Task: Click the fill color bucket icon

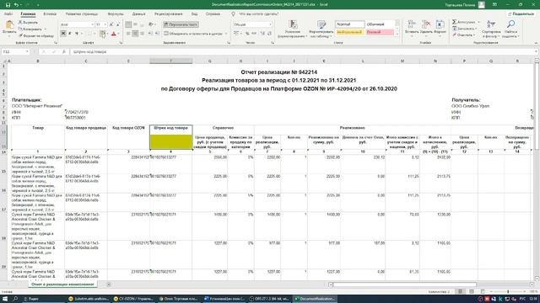Action: (x=102, y=34)
